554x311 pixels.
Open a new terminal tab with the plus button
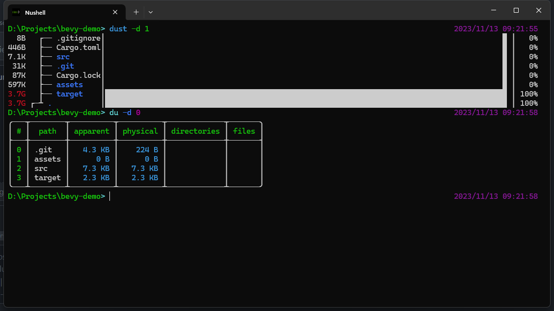(x=136, y=11)
